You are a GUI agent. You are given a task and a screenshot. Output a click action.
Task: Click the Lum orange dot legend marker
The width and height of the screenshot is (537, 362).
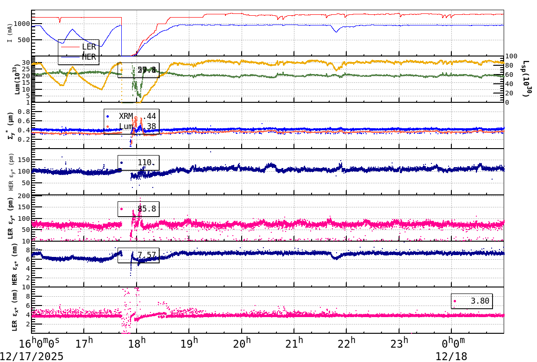click(108, 126)
